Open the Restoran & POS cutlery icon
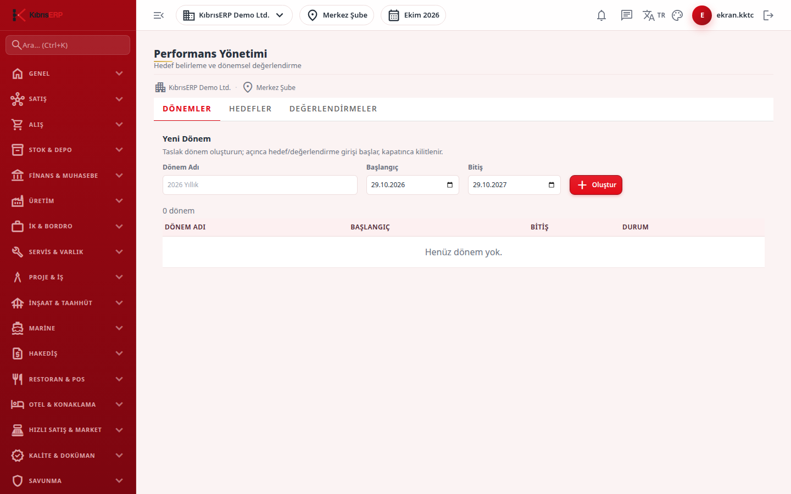Screen dimensions: 791x494 pyautogui.click(x=18, y=379)
